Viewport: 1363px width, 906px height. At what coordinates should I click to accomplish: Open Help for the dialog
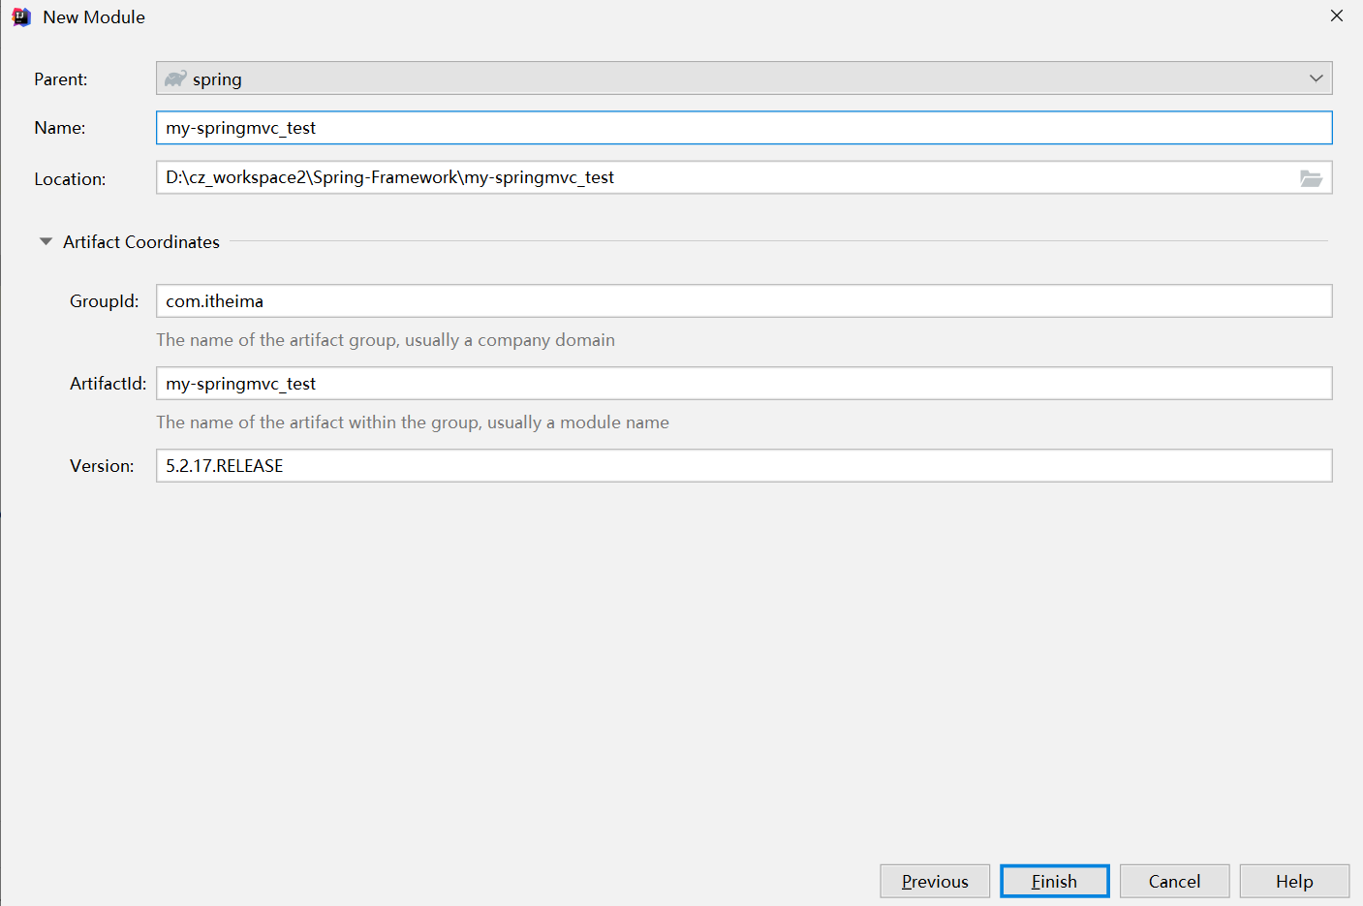coord(1294,881)
